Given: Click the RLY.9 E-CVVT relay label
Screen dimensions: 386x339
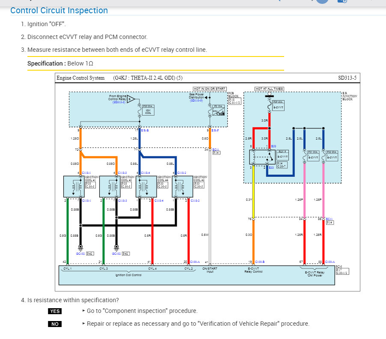Looking at the screenshot, I should 282,155.
